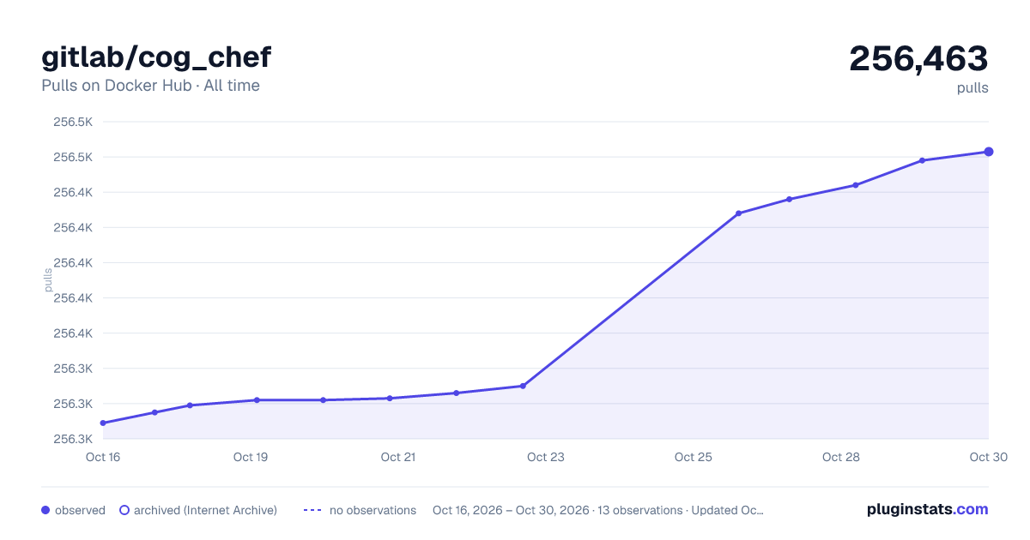Click the 256.3K label on the x-axis baseline

pyautogui.click(x=73, y=439)
